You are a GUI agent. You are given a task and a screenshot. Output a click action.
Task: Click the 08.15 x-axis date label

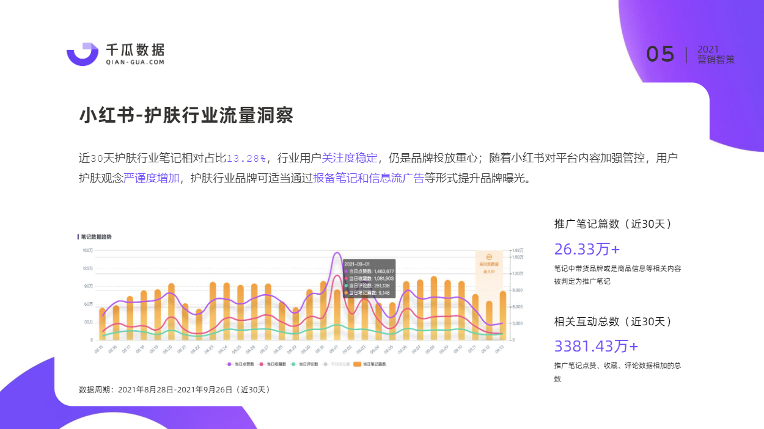(99, 350)
